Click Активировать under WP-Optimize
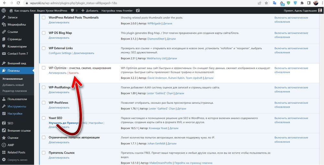This screenshot has height=165, width=324. click(57, 73)
